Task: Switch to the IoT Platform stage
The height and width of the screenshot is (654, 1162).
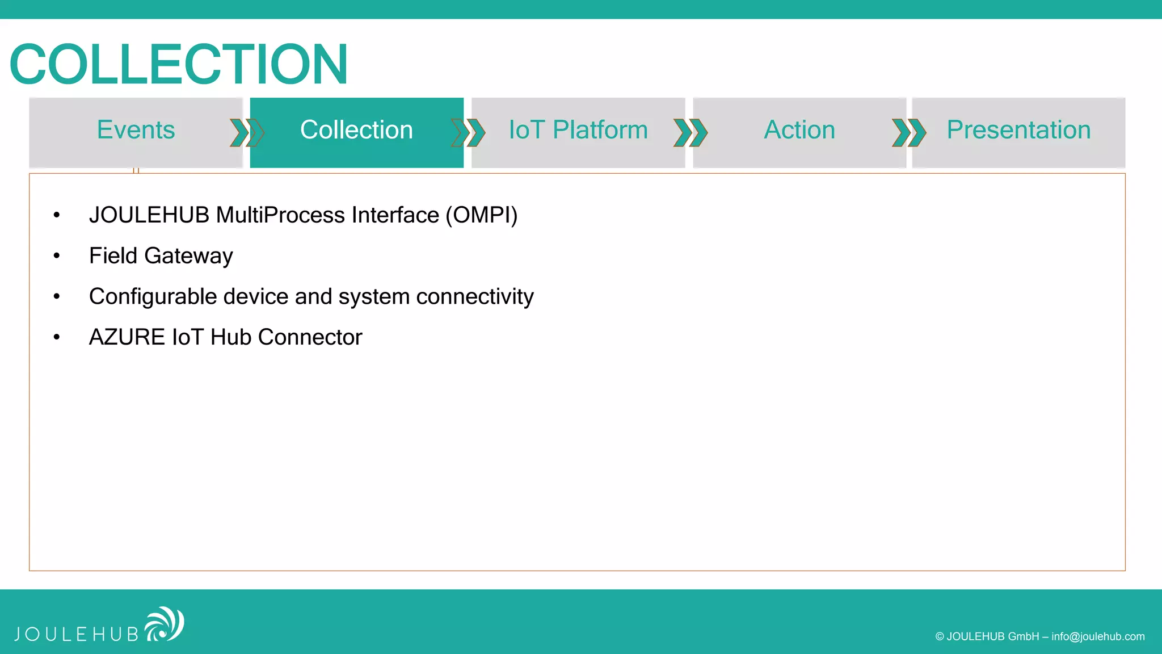Action: [x=578, y=132]
